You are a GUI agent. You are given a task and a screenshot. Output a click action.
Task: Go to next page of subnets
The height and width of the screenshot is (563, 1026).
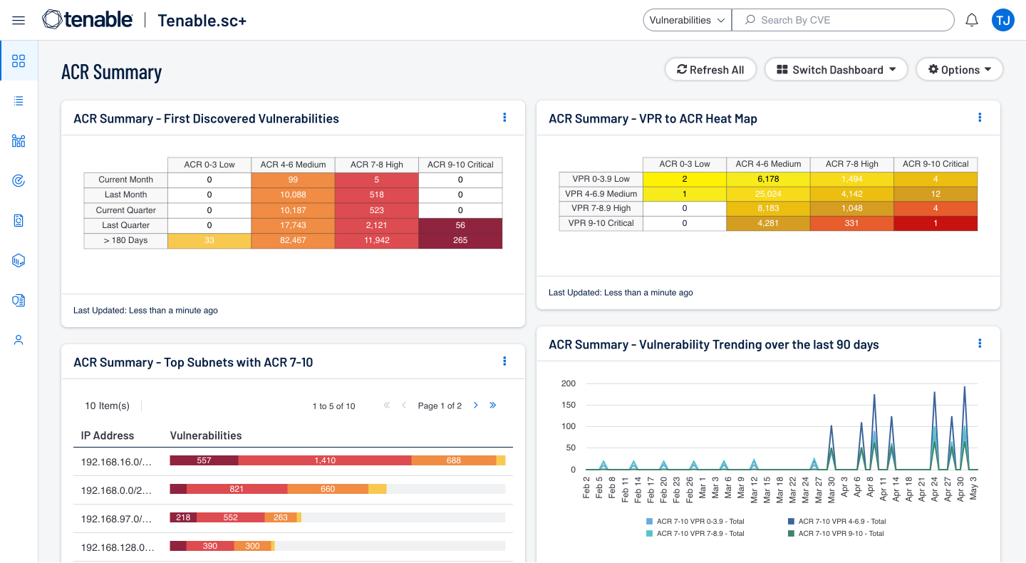click(476, 406)
